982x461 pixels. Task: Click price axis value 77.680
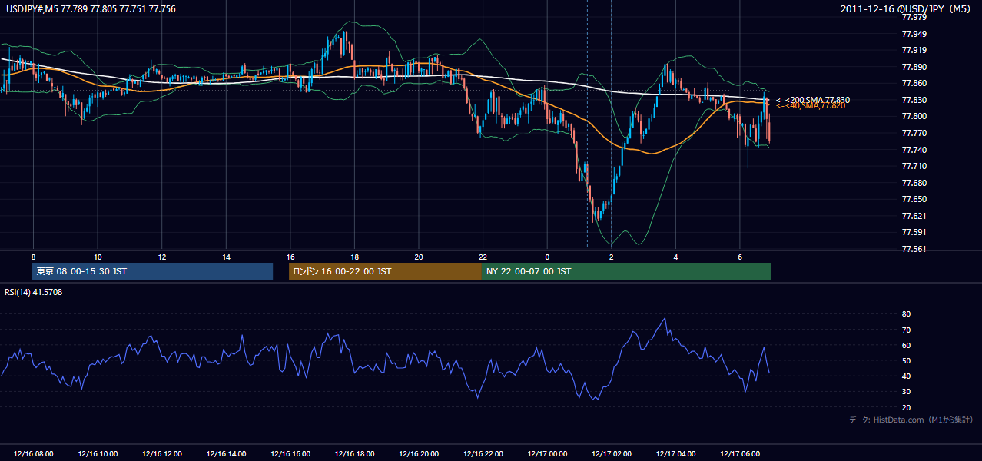pos(914,183)
